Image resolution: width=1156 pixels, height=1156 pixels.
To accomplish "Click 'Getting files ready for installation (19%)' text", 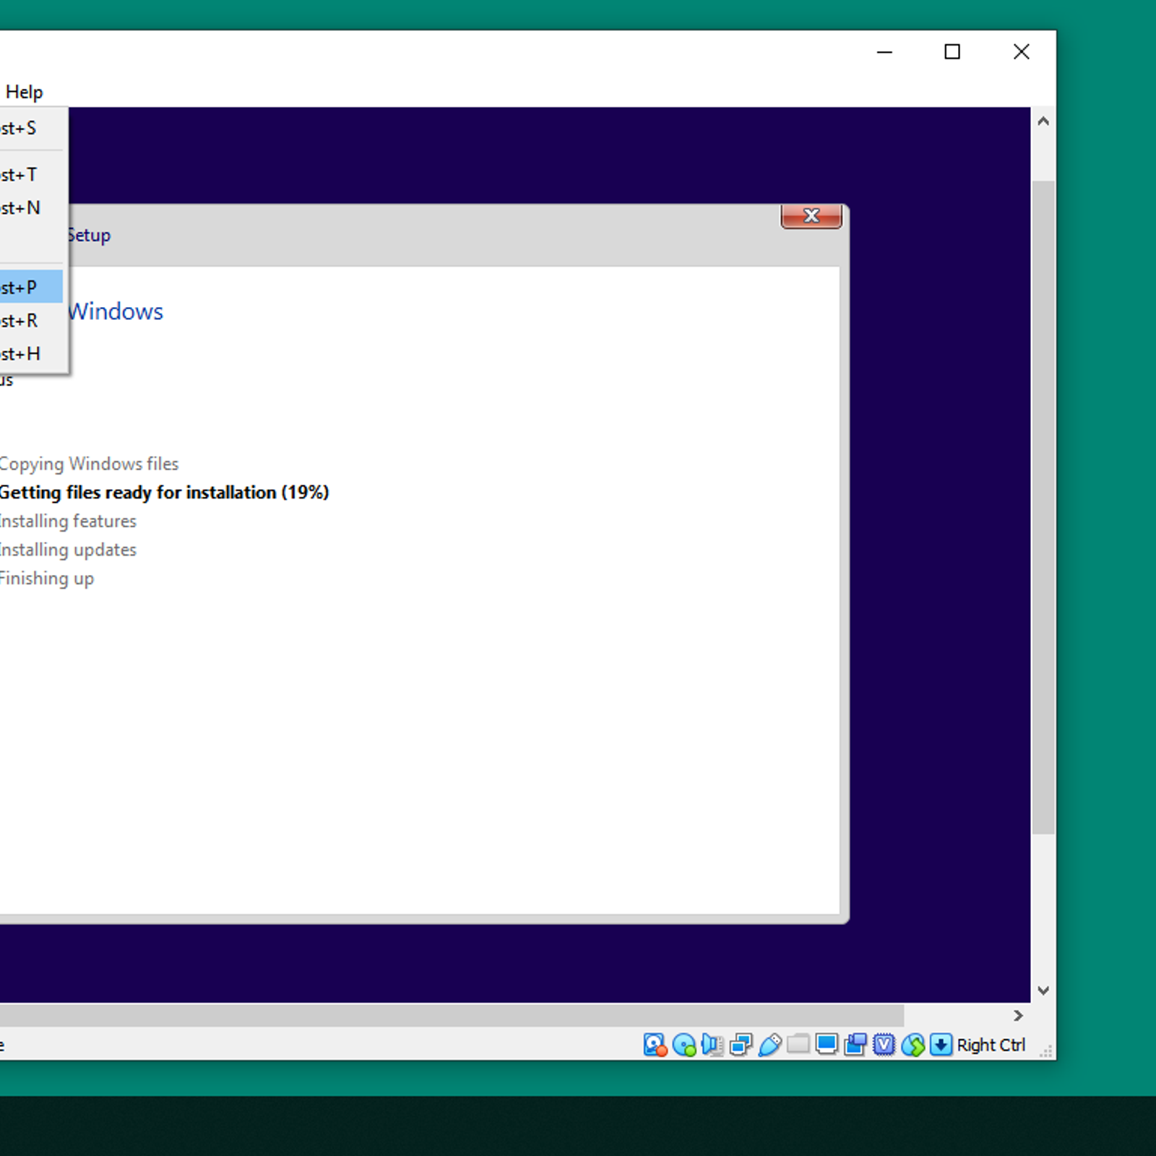I will pyautogui.click(x=164, y=493).
